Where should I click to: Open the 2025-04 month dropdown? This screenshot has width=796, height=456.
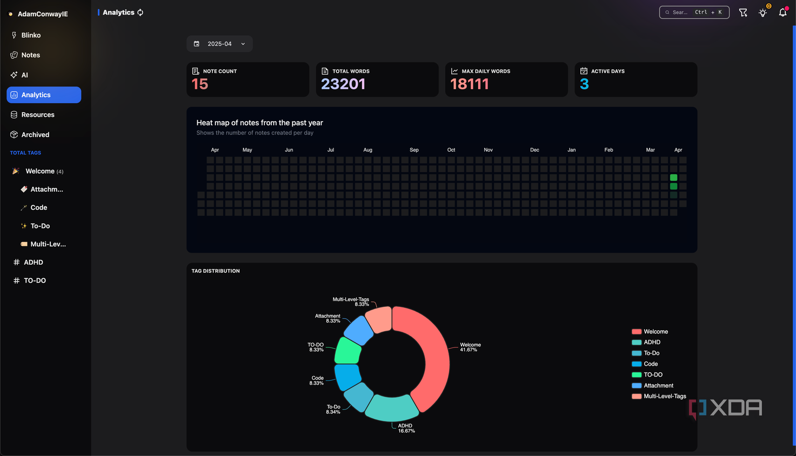(x=219, y=44)
